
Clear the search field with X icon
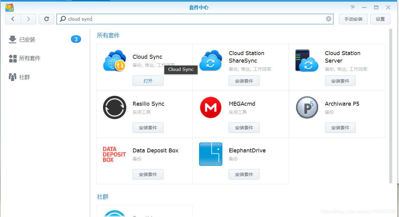click(329, 19)
